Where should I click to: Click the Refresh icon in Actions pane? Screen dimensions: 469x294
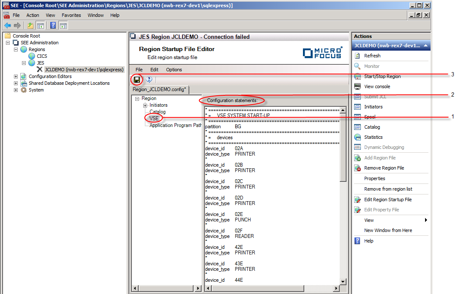357,56
